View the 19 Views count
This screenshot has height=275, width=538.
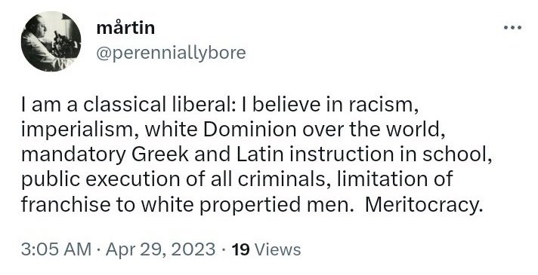click(266, 249)
